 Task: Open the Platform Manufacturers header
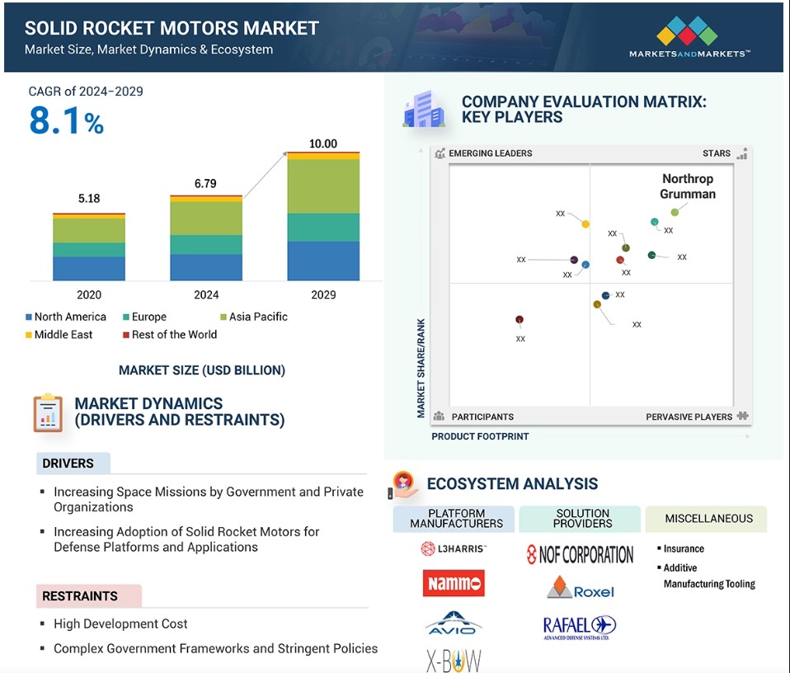pyautogui.click(x=456, y=518)
